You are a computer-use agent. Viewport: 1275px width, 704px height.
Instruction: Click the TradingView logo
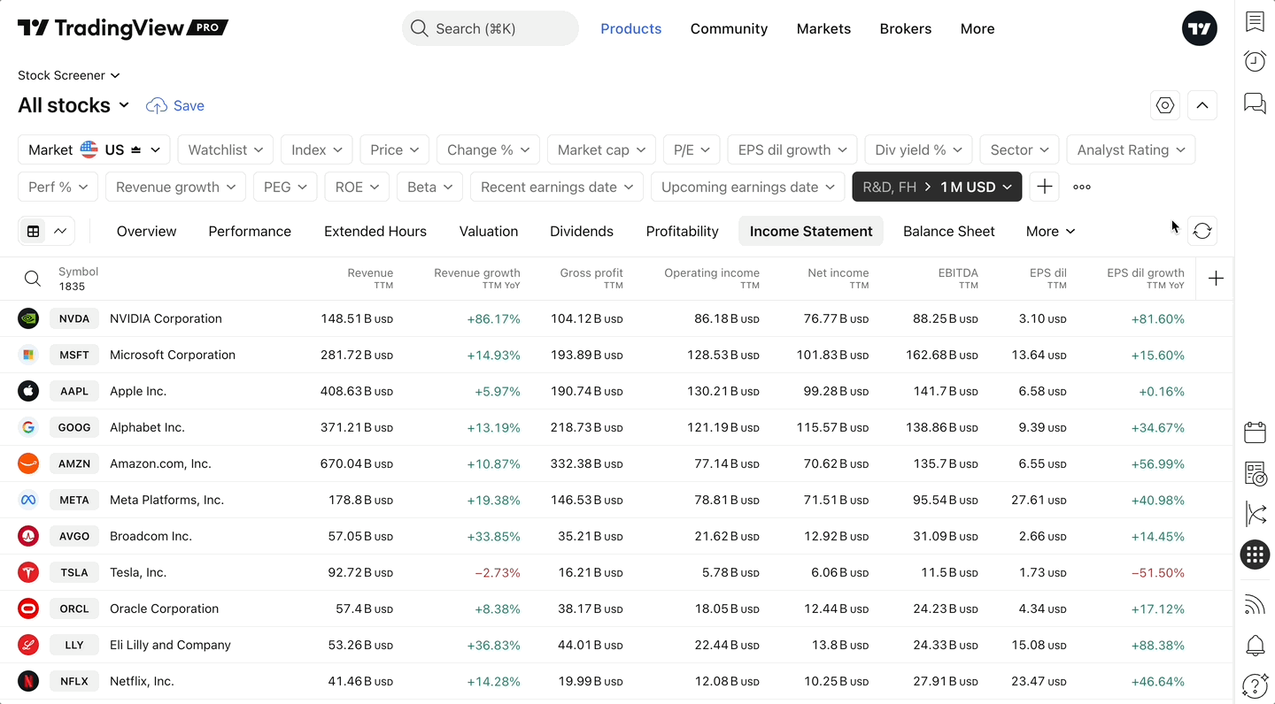(123, 28)
